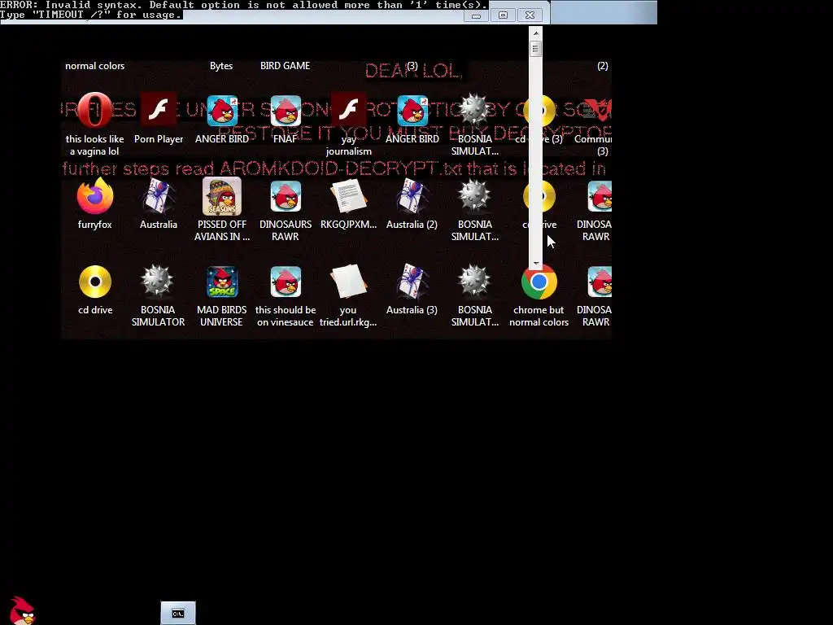
Task: Click the 'Type "TIMEOUT /?" for usage.' line
Action: click(x=91, y=15)
